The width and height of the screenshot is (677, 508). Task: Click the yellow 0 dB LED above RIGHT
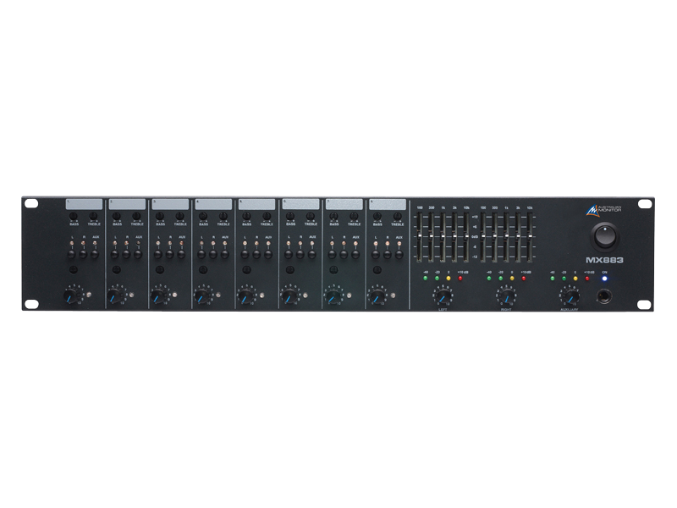[x=514, y=278]
